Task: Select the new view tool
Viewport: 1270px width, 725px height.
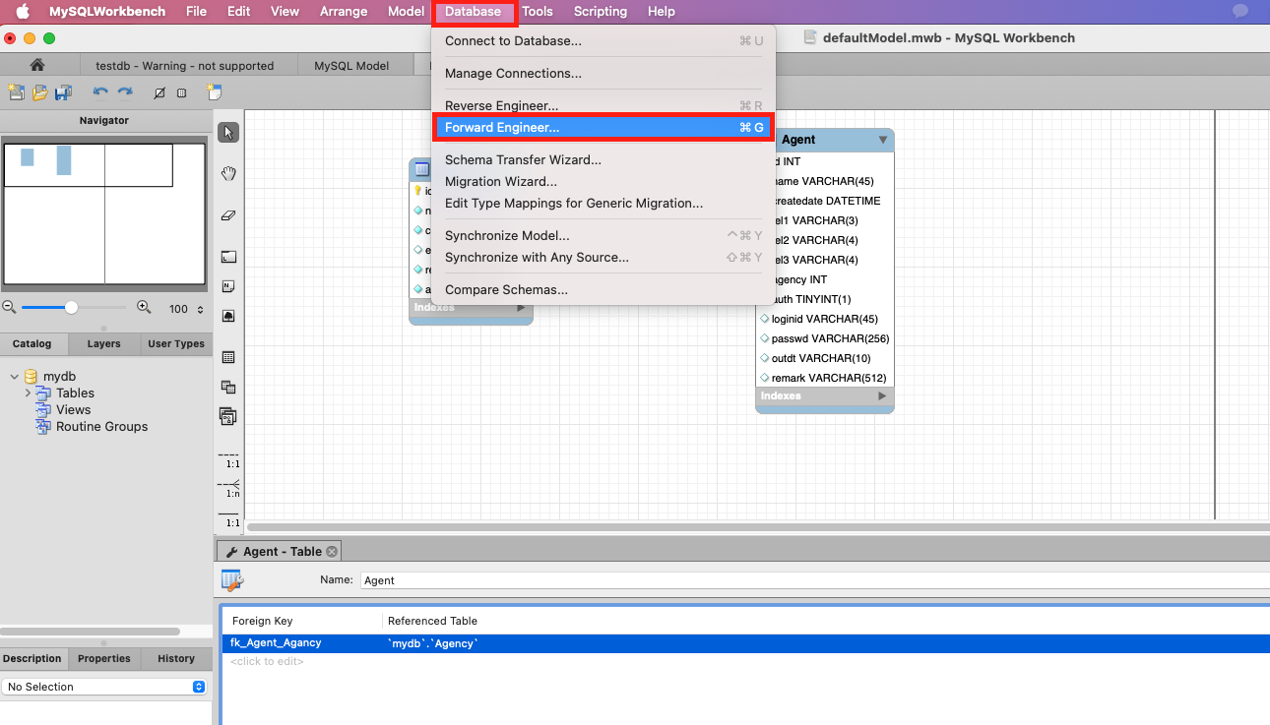Action: click(228, 387)
